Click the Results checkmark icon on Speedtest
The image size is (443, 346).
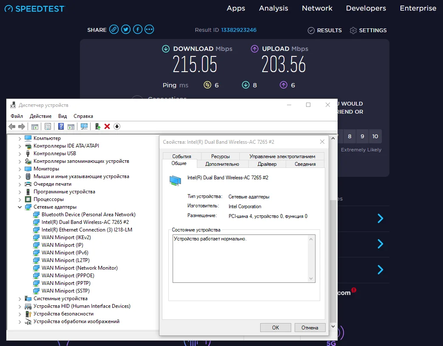(x=311, y=31)
